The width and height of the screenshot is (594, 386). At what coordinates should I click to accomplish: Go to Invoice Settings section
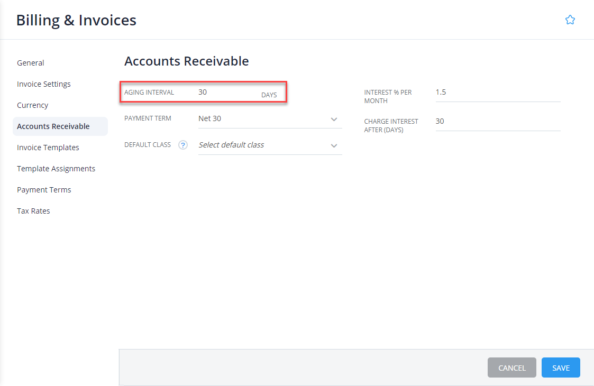tap(43, 84)
